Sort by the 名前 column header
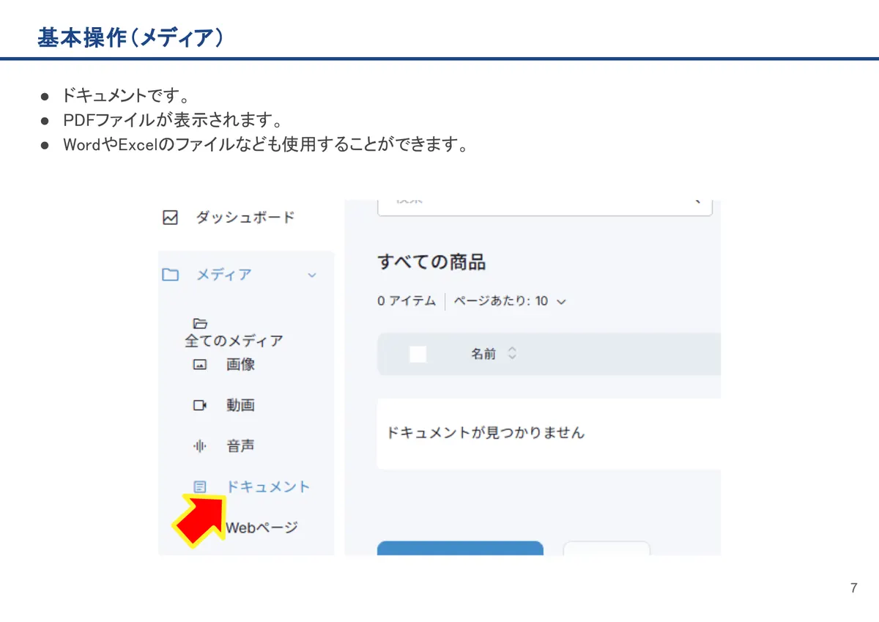The height and width of the screenshot is (622, 879). [483, 354]
